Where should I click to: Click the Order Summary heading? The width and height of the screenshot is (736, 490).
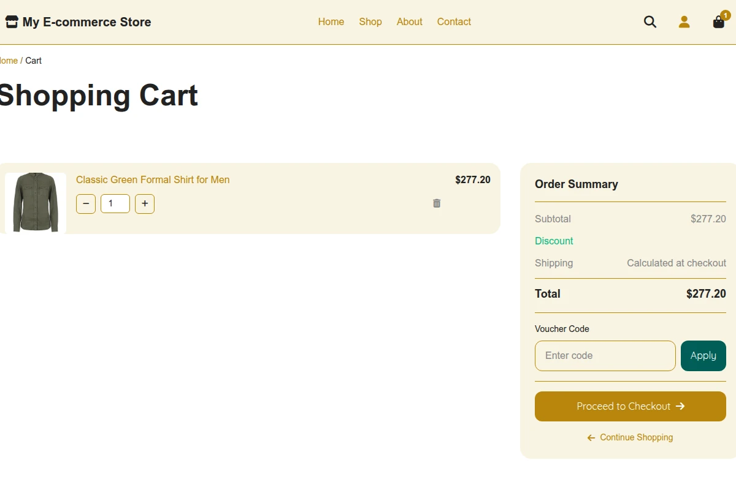pos(577,184)
